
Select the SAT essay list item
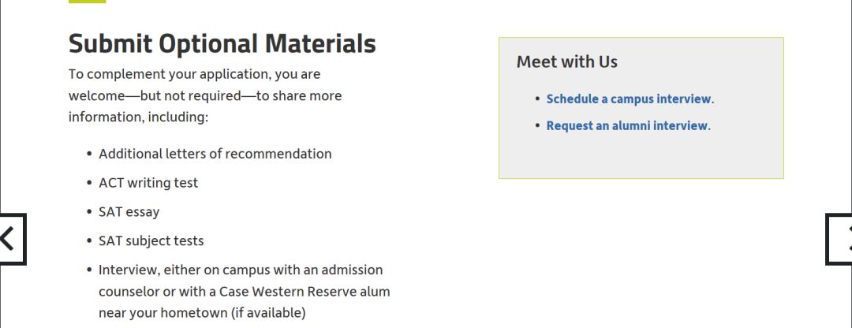(129, 212)
